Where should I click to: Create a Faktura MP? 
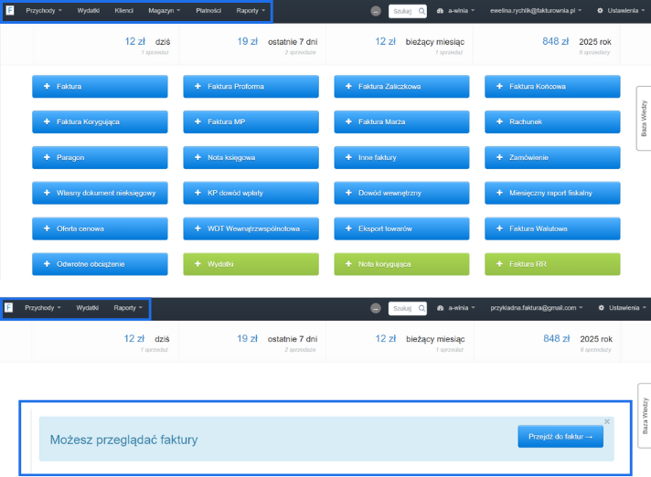click(251, 122)
